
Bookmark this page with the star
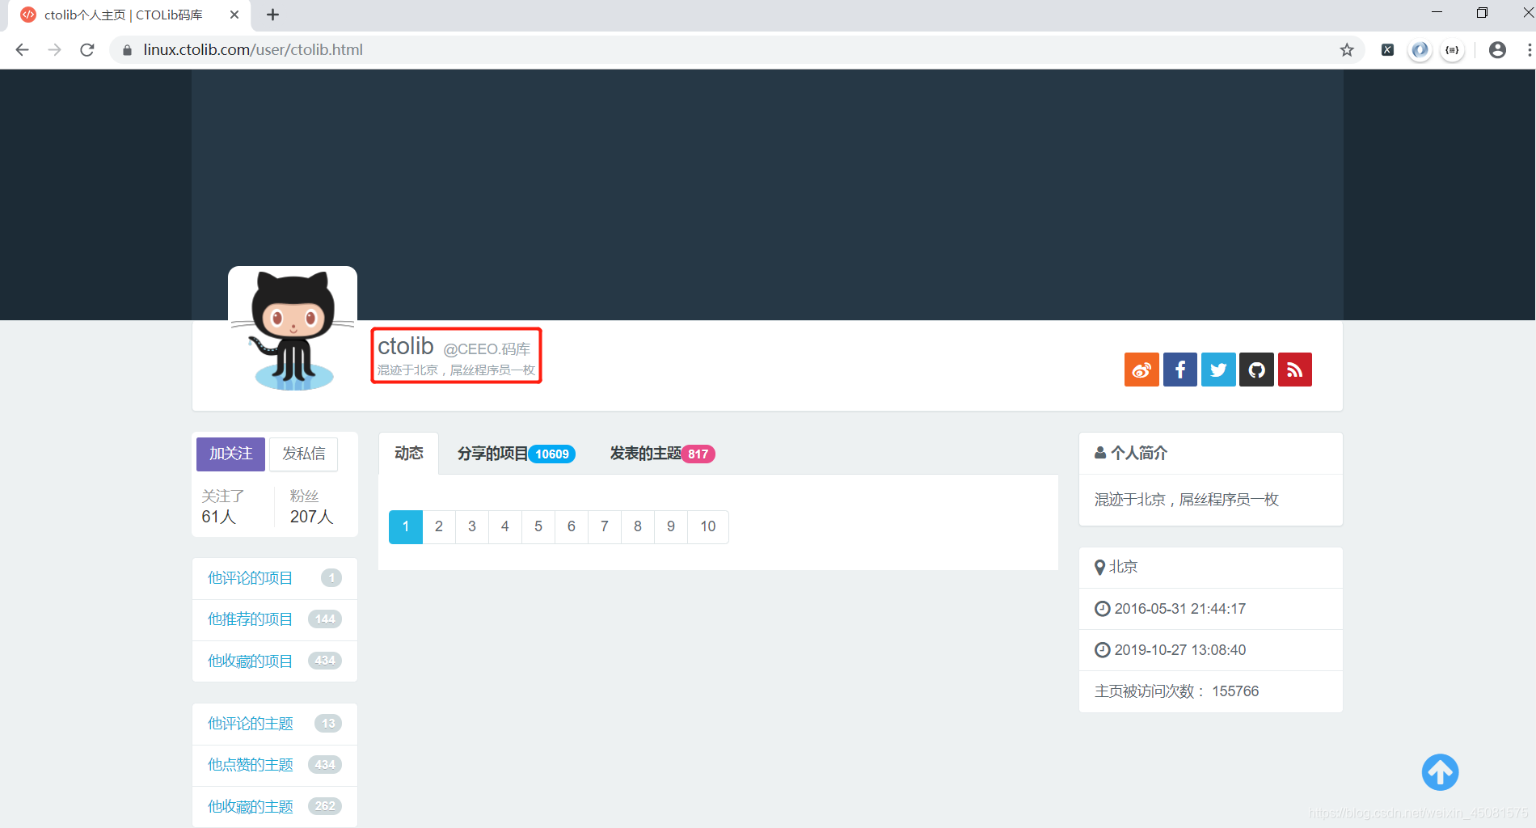click(x=1347, y=49)
